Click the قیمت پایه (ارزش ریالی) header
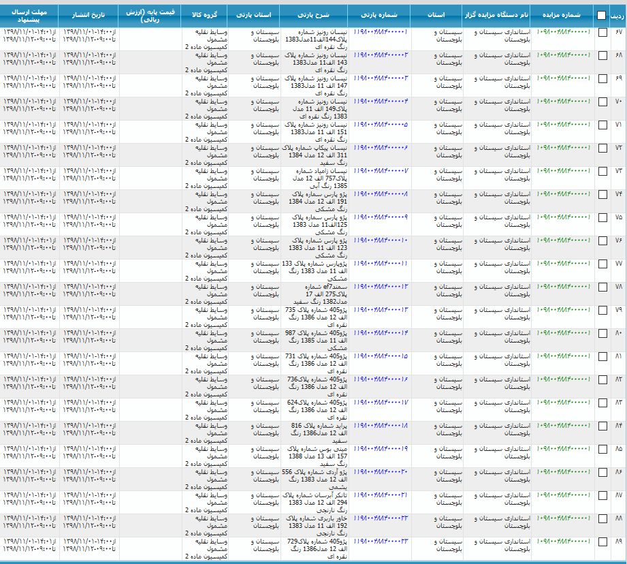627x564 pixels. click(149, 16)
